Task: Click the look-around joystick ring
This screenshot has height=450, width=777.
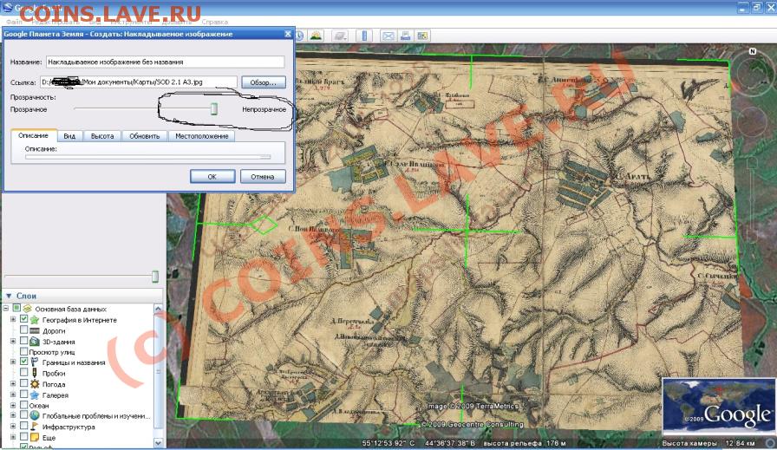Action: pos(751,75)
